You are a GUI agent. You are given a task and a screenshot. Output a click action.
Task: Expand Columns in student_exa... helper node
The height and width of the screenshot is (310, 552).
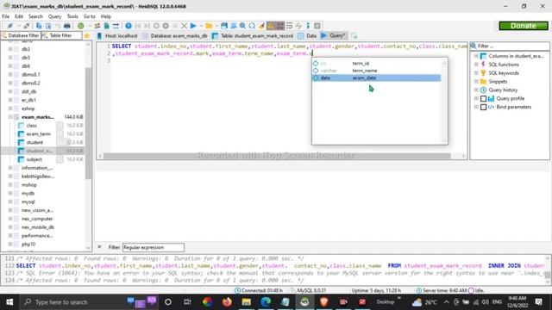476,56
